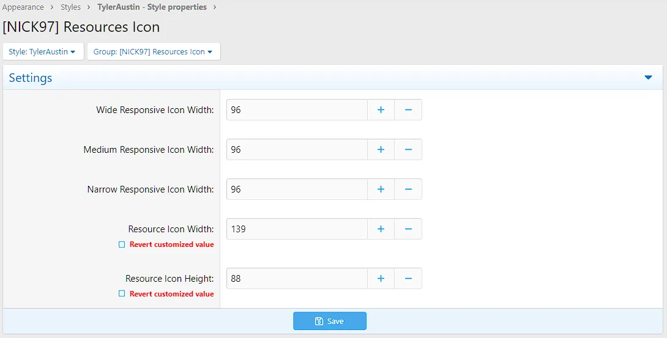Save the style property settings
This screenshot has width=667, height=338.
pyautogui.click(x=329, y=321)
